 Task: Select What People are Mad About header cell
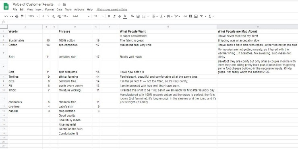click(257, 31)
